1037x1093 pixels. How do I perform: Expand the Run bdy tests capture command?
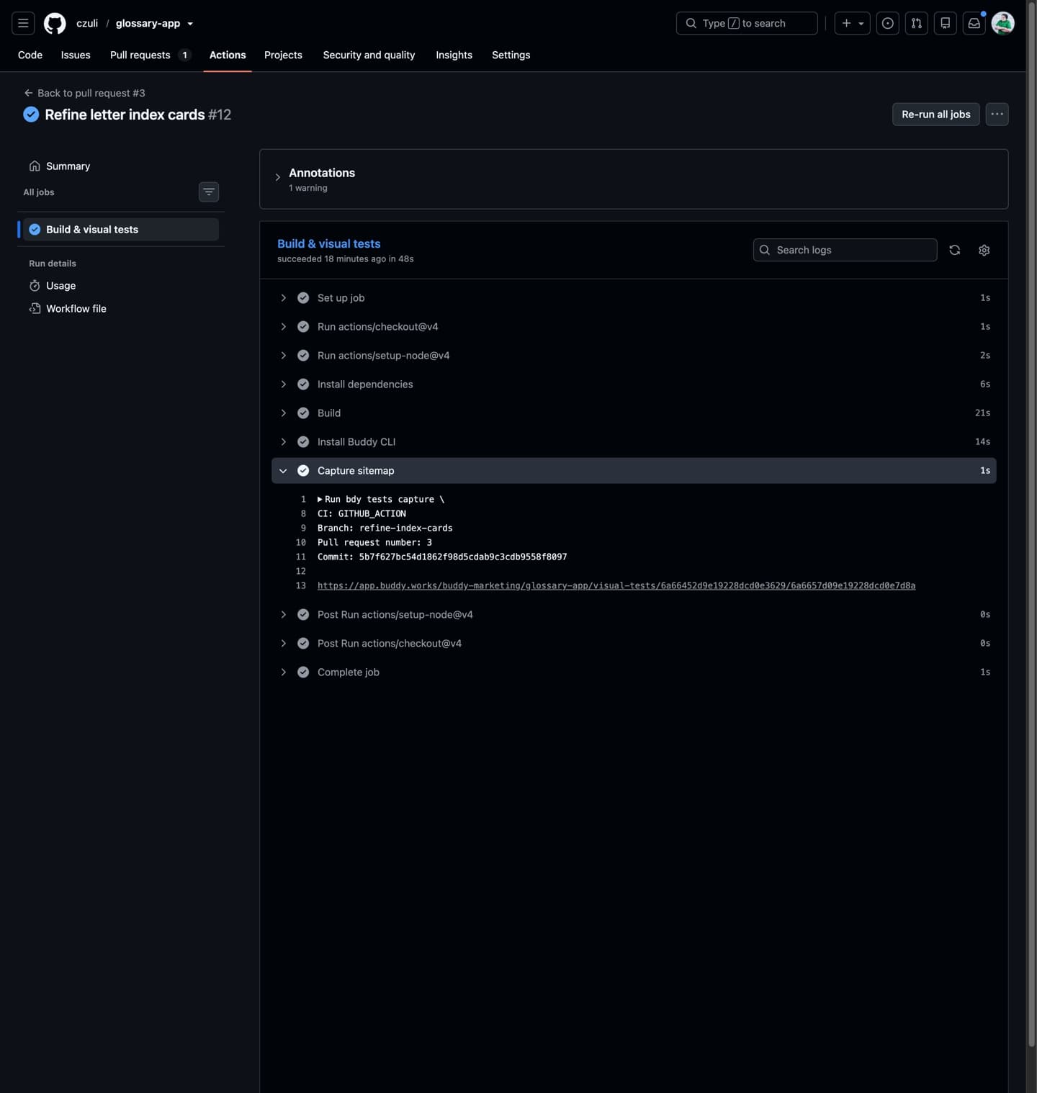(320, 499)
